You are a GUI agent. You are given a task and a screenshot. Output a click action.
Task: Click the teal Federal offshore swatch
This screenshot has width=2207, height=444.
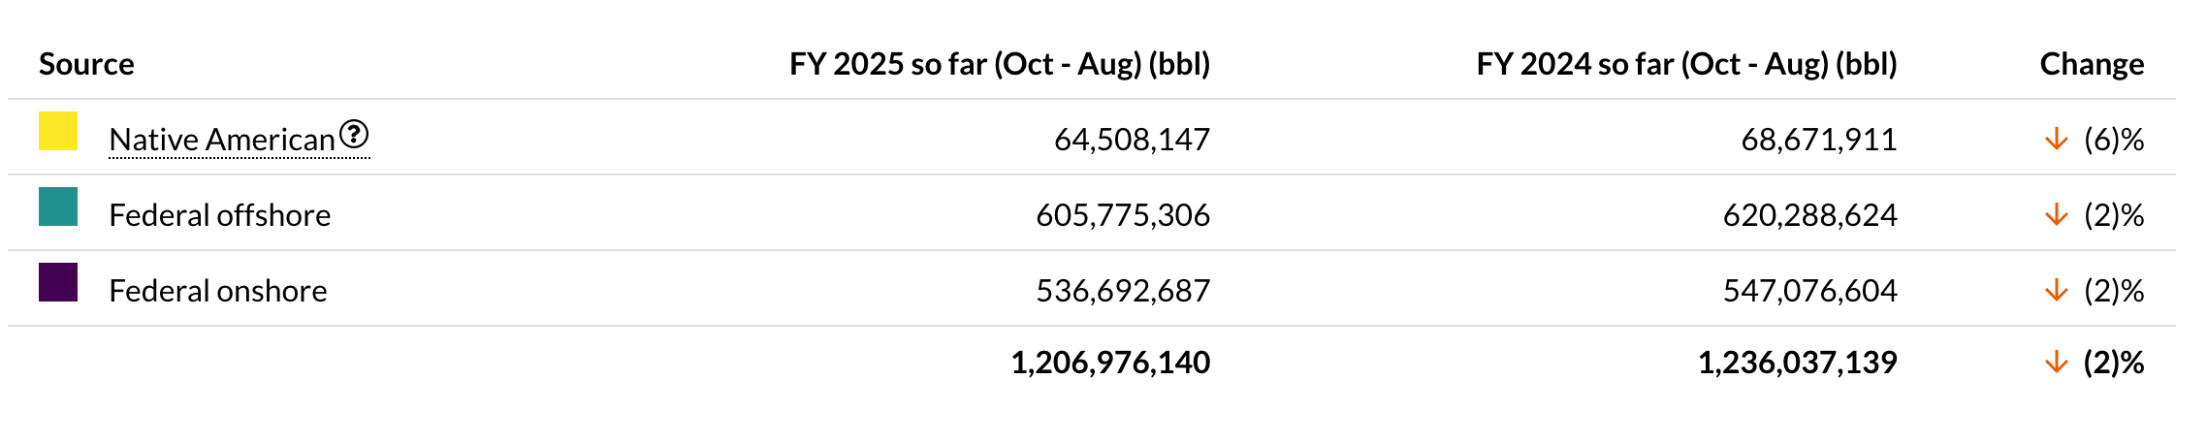tap(58, 206)
